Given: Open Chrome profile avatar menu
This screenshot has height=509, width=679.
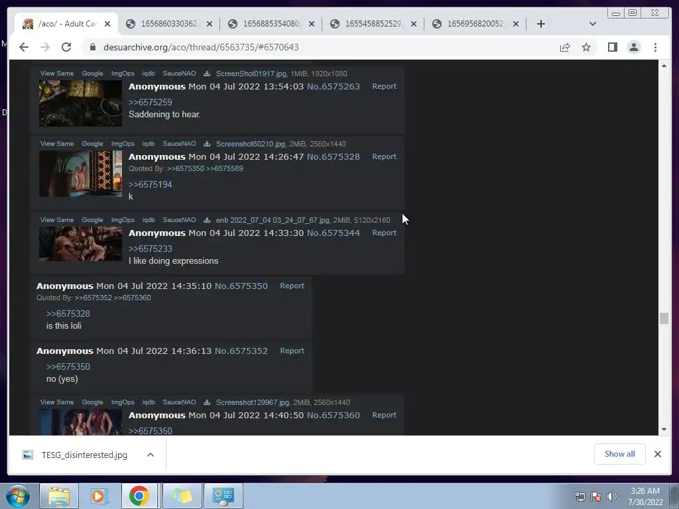Looking at the screenshot, I should [634, 47].
